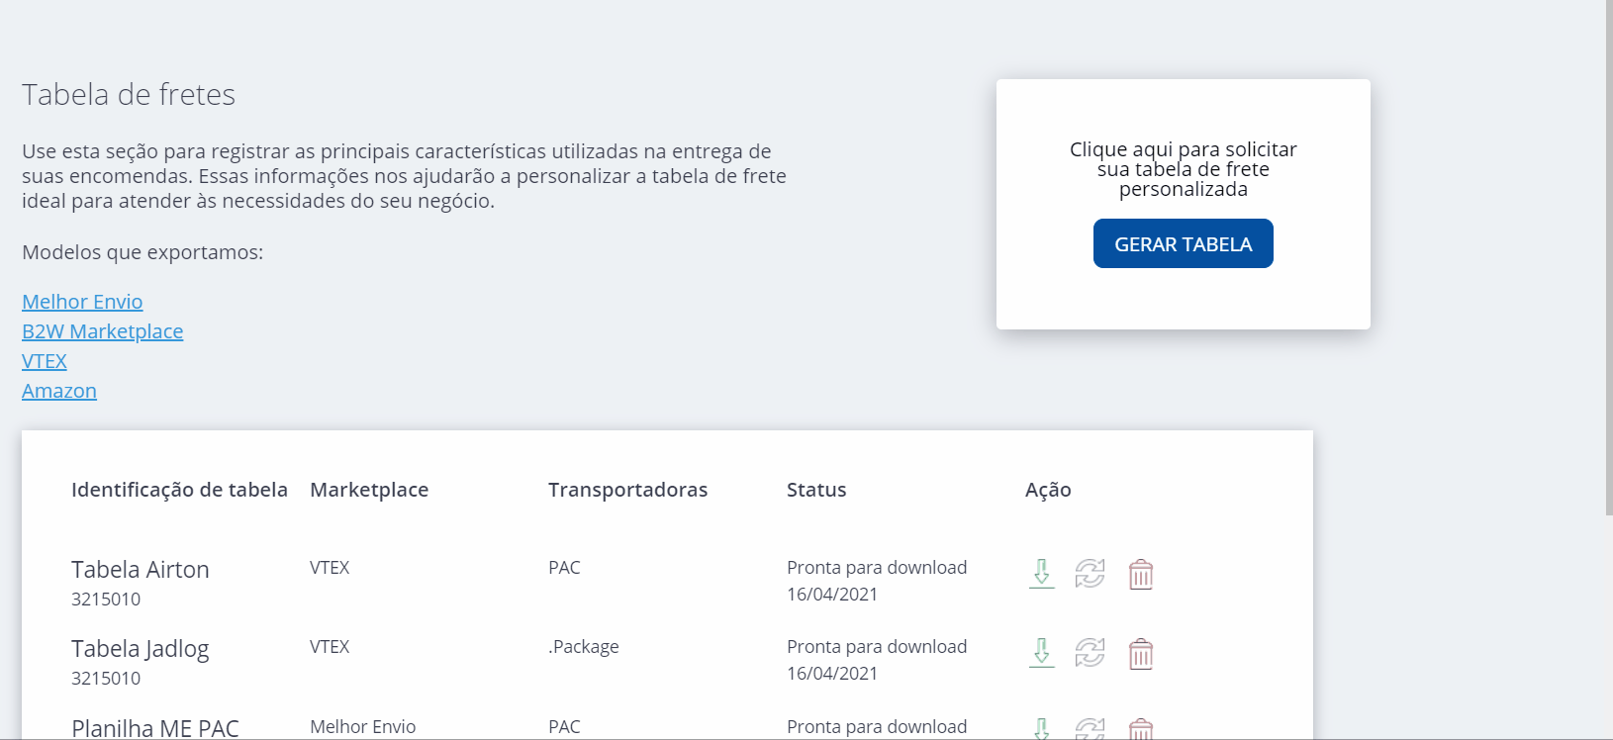
Task: Click Tabela Airton's Pronta para download status
Action: tap(877, 568)
